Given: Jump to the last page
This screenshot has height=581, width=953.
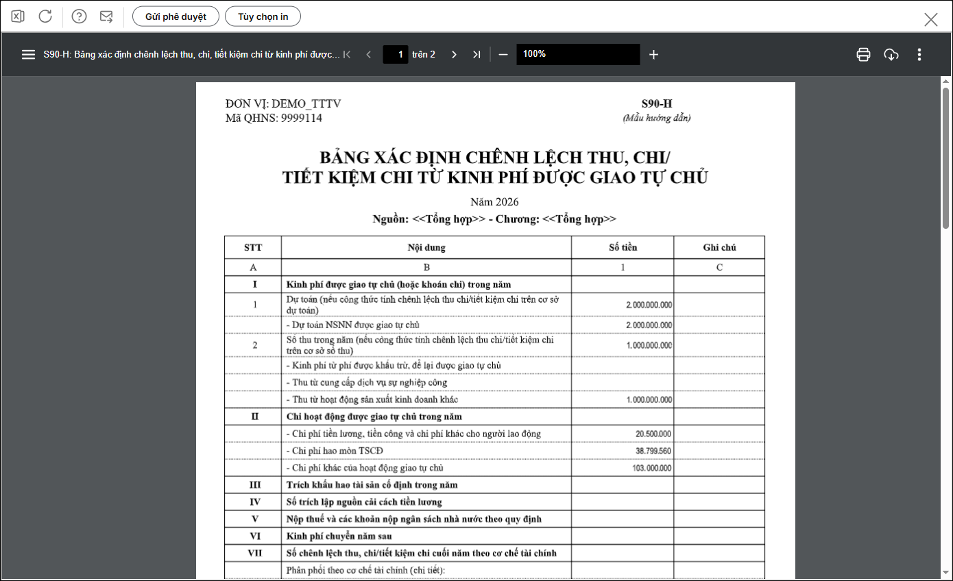Looking at the screenshot, I should [x=477, y=55].
